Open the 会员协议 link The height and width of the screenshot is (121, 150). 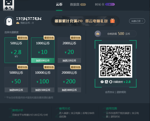tap(110, 92)
